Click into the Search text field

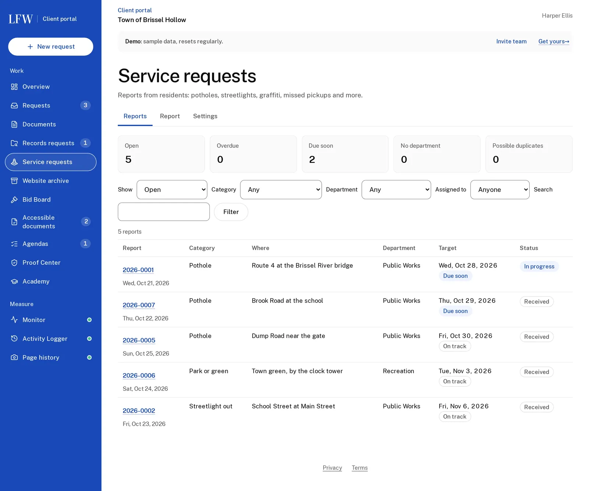164,212
